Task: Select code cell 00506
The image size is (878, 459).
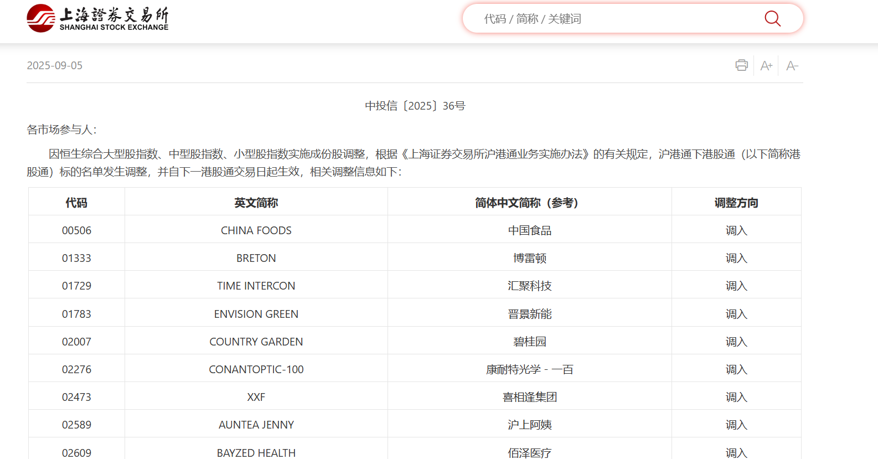Action: click(x=76, y=230)
